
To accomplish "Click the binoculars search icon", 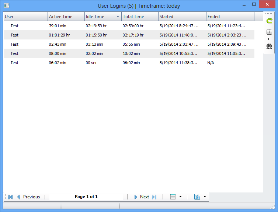I will tap(269, 46).
